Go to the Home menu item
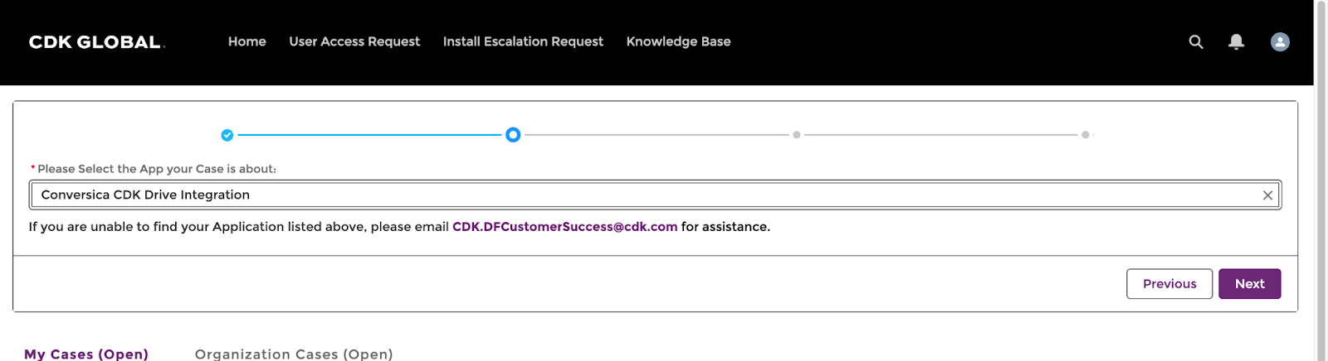1328x361 pixels. tap(247, 41)
